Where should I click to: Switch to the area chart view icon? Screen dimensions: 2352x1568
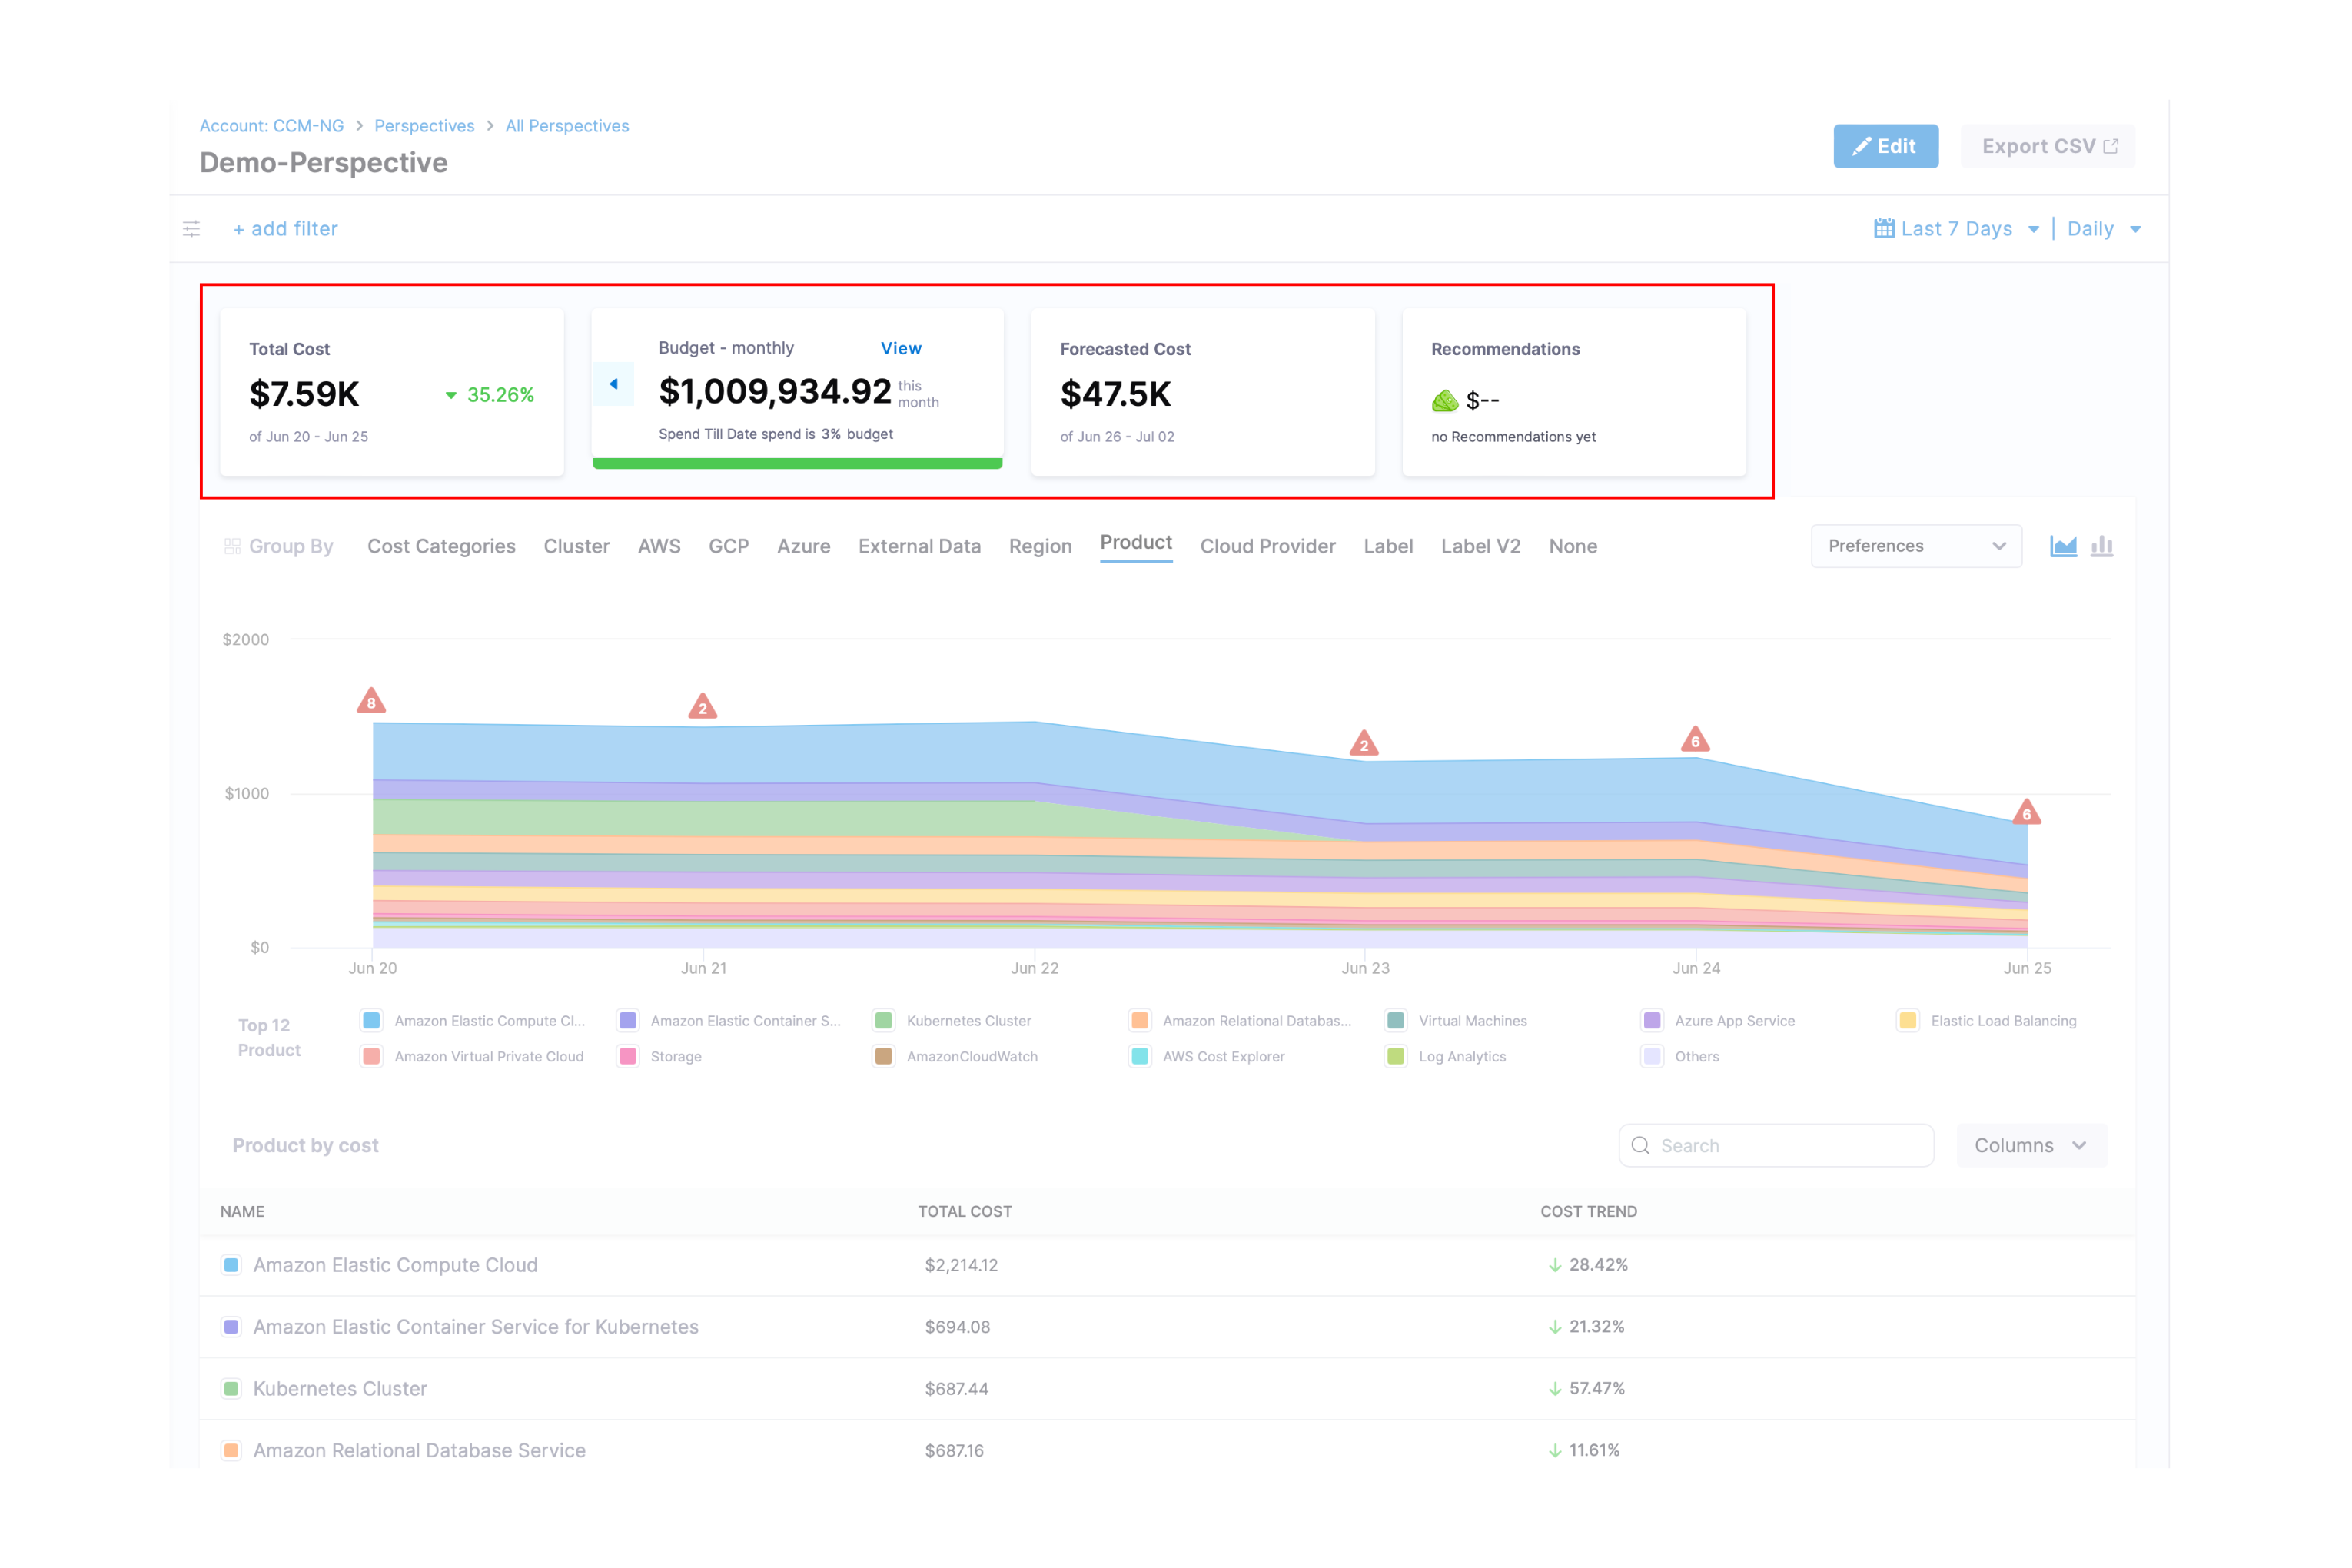2063,546
